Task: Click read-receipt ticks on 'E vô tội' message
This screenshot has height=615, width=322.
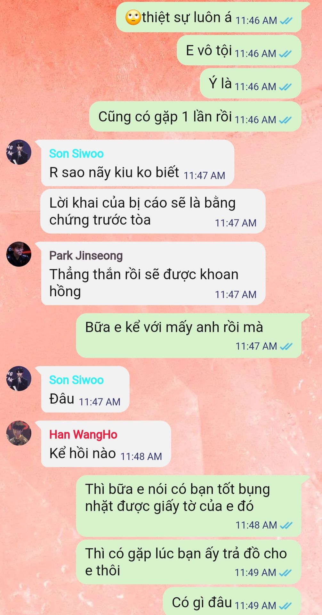Action: coord(286,54)
